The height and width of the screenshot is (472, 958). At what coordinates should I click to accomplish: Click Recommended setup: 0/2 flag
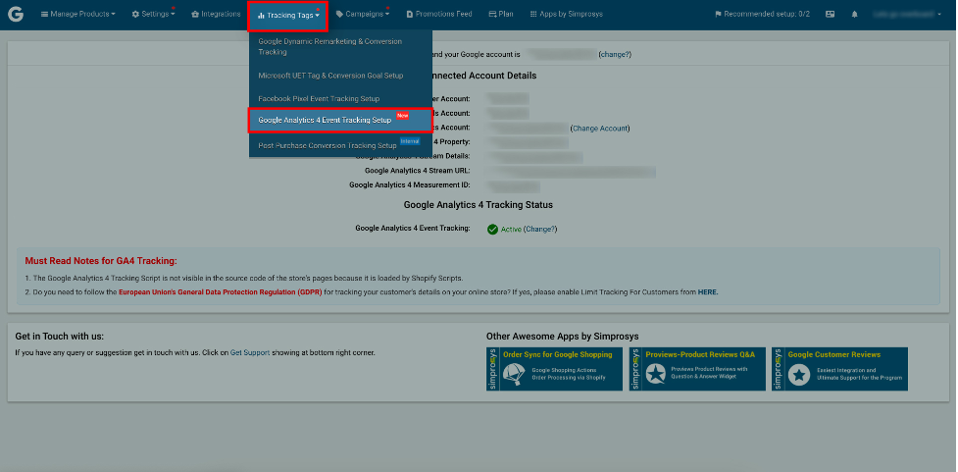pos(763,14)
